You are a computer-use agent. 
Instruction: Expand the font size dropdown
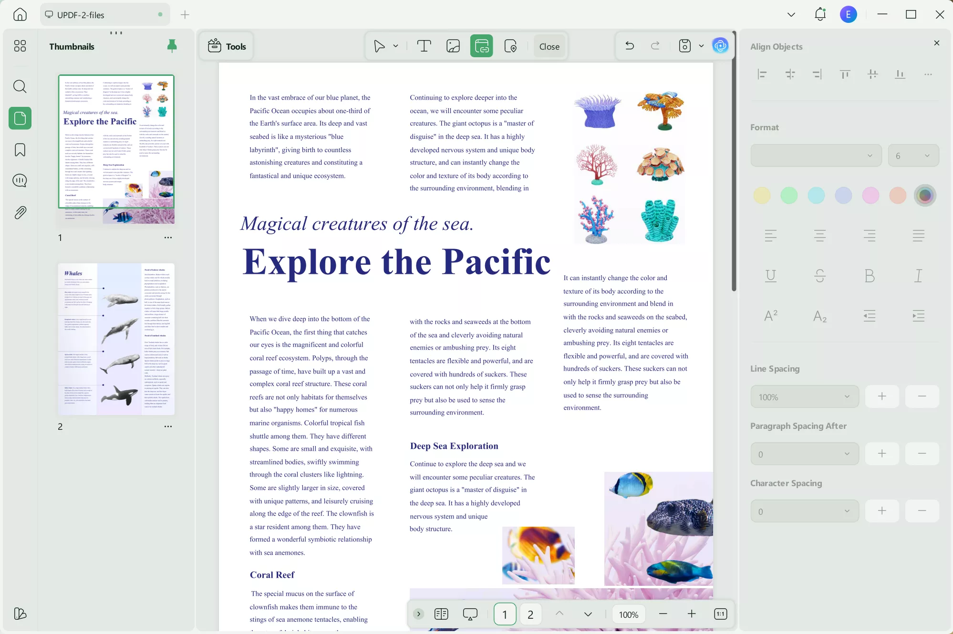[x=913, y=156]
